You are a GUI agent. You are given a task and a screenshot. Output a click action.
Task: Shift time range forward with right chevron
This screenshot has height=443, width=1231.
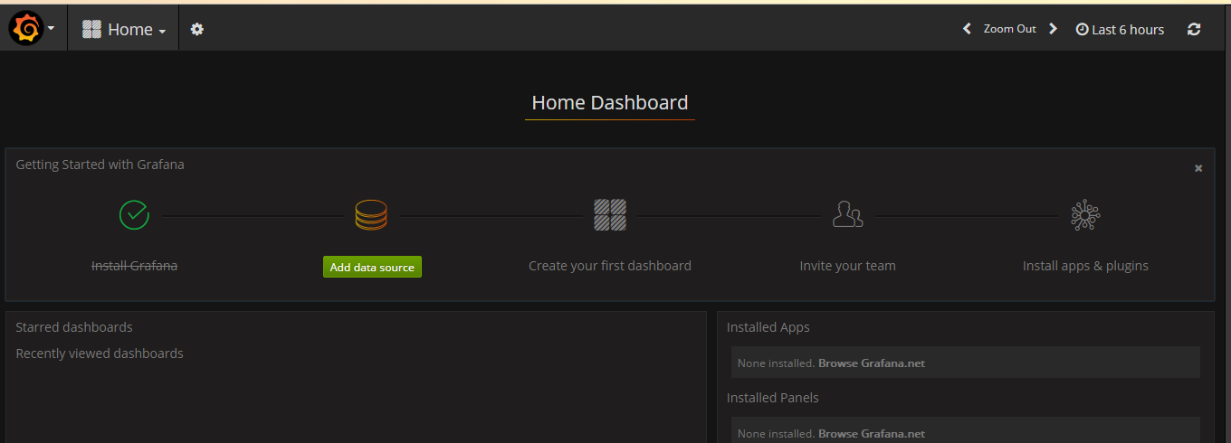tap(1053, 29)
